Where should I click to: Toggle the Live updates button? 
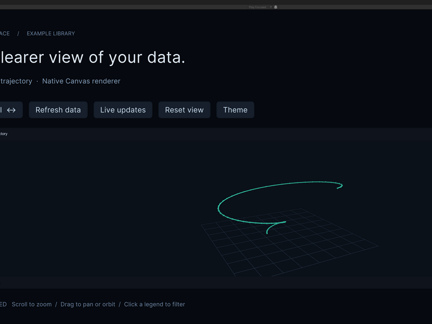click(x=123, y=110)
